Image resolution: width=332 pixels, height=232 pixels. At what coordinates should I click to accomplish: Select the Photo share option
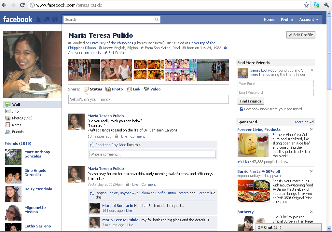coord(114,89)
